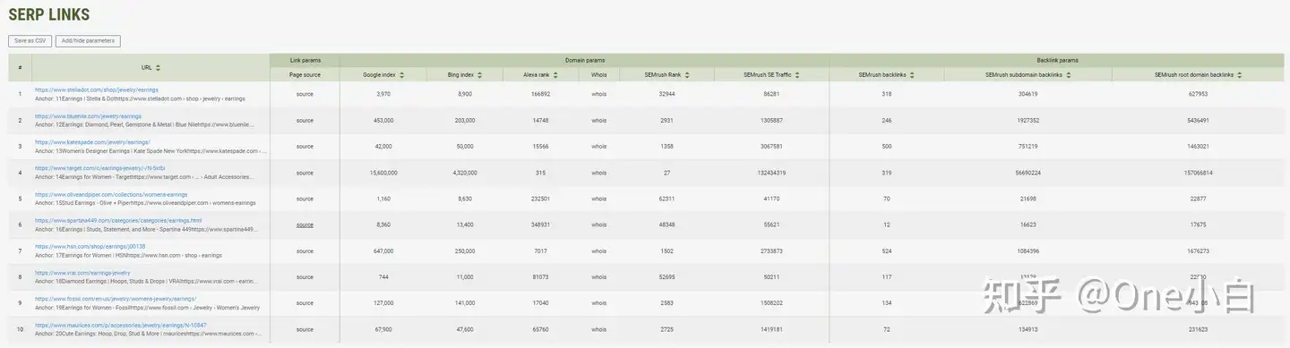1290x348 pixels.
Task: Open whois for spartina449.com row
Action: pos(598,225)
